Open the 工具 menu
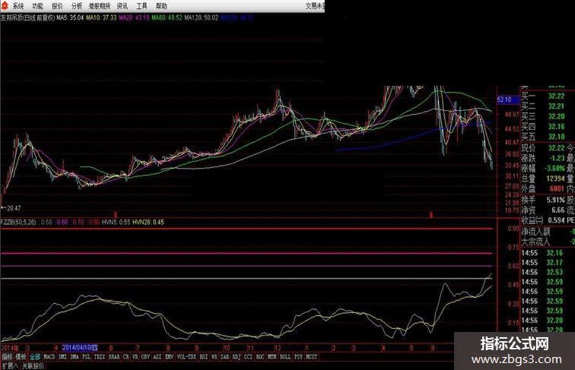 click(142, 6)
